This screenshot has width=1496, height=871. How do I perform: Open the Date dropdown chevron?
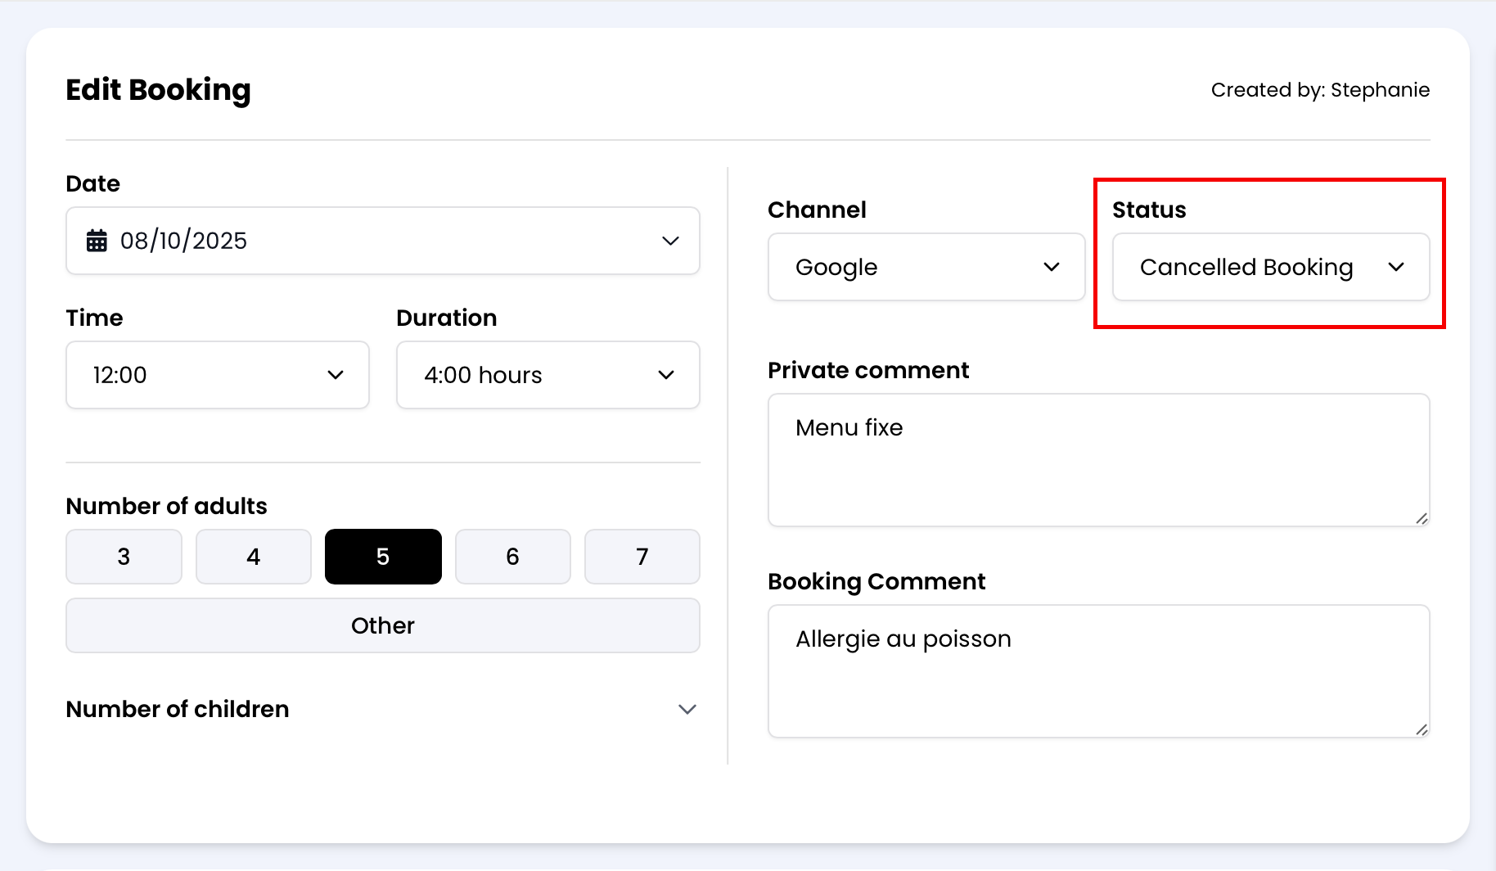coord(670,241)
